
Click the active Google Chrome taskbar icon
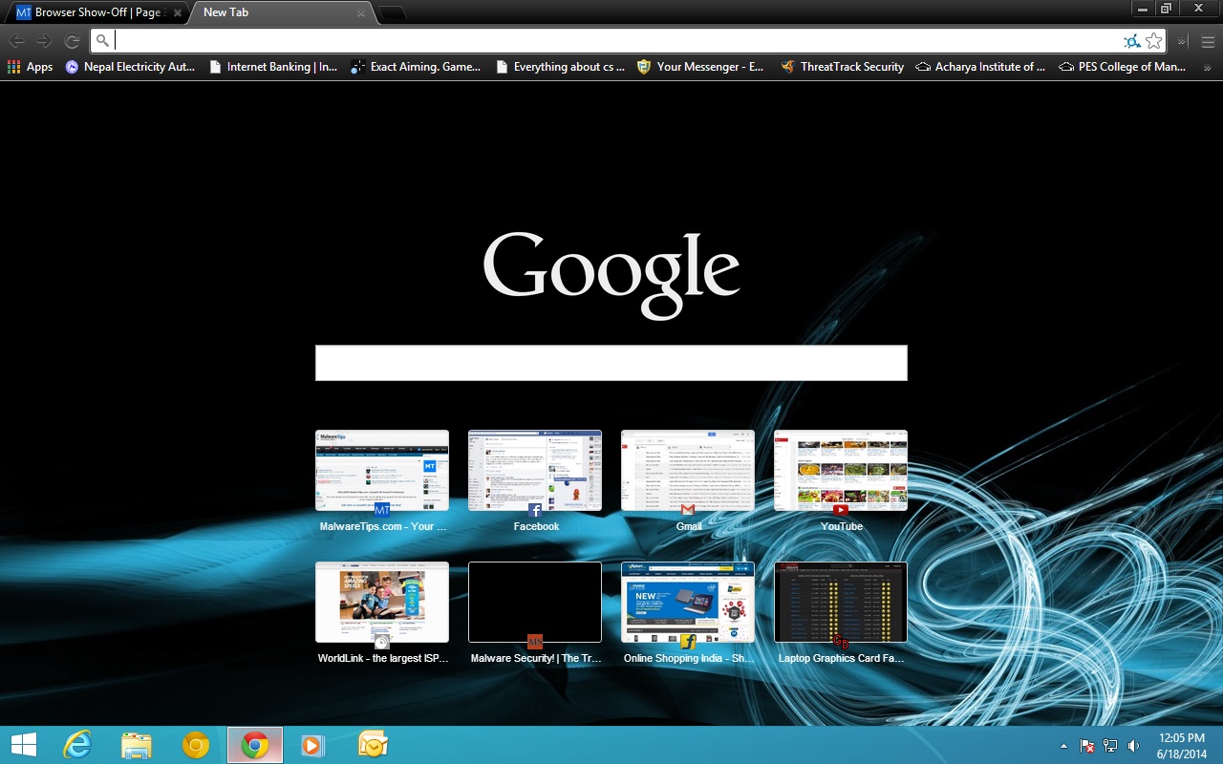255,745
